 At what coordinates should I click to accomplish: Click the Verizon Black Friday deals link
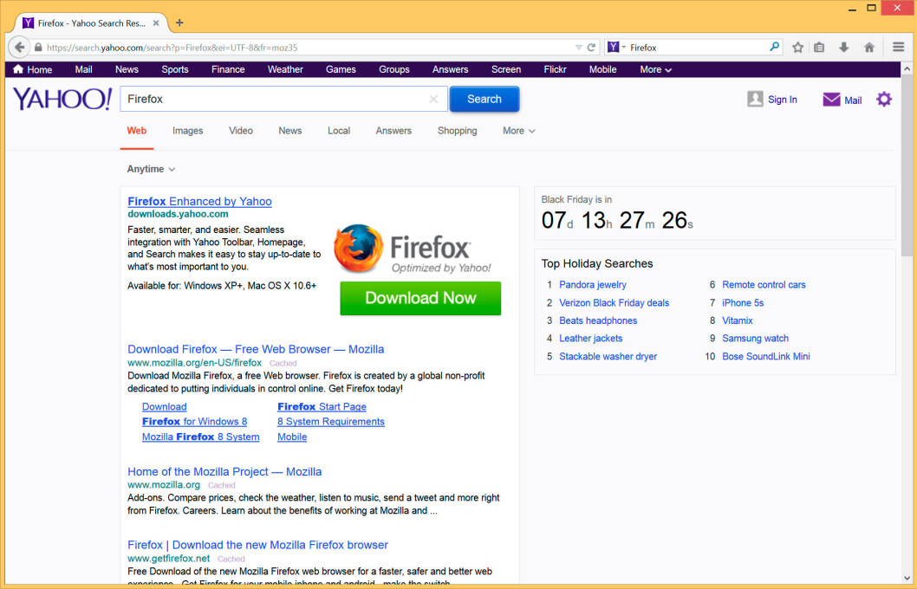coord(614,302)
